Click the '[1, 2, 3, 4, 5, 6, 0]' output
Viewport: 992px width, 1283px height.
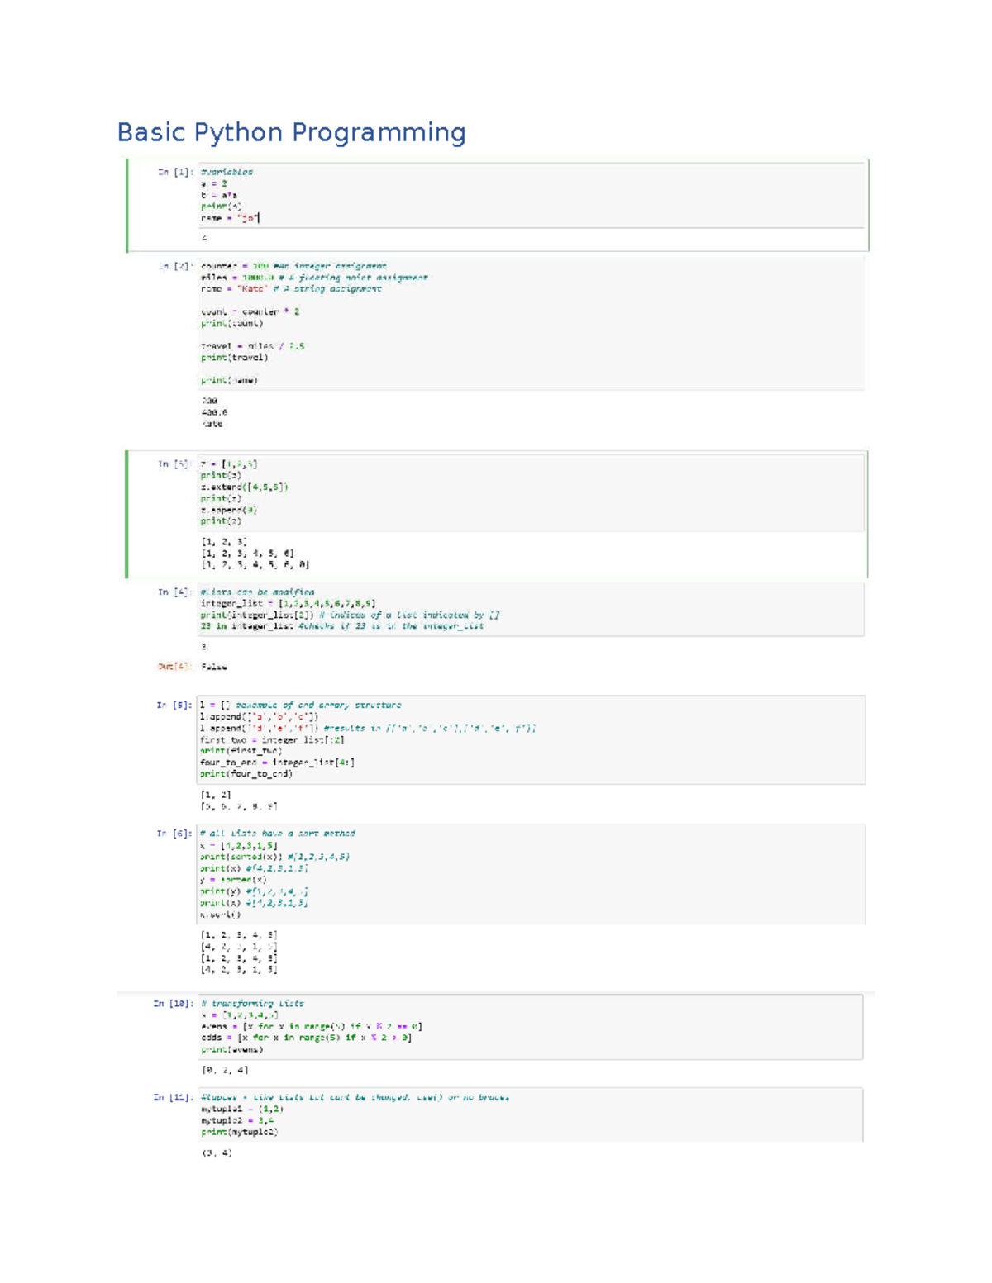255,565
